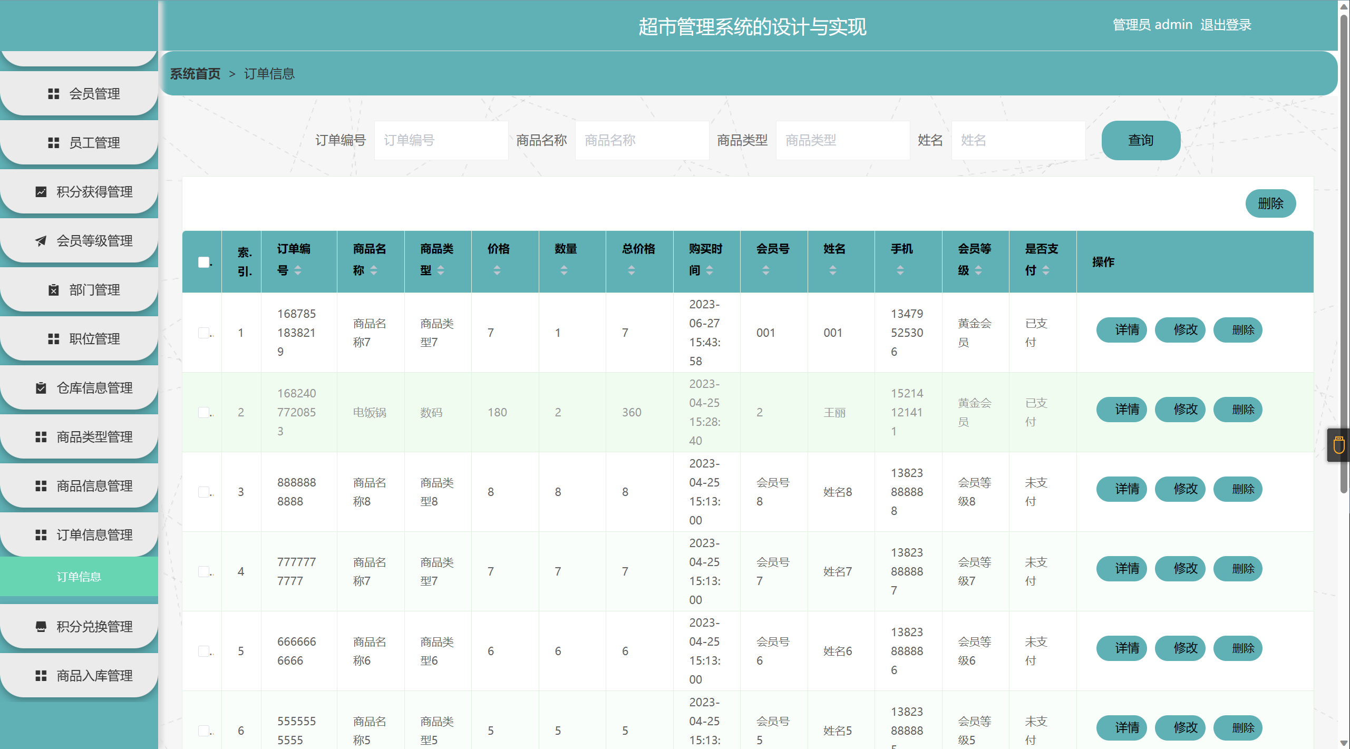Click 删除 for order 8888888888
This screenshot has width=1350, height=749.
pyautogui.click(x=1238, y=489)
